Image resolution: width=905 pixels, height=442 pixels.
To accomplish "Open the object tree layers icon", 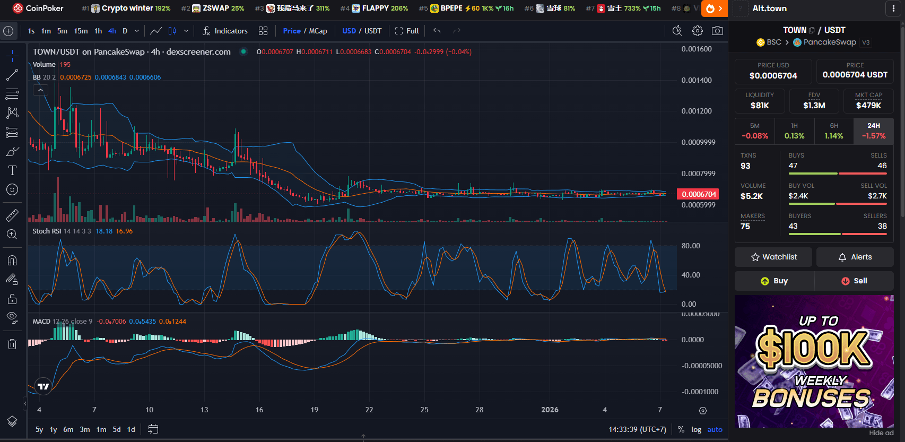I will (12, 421).
